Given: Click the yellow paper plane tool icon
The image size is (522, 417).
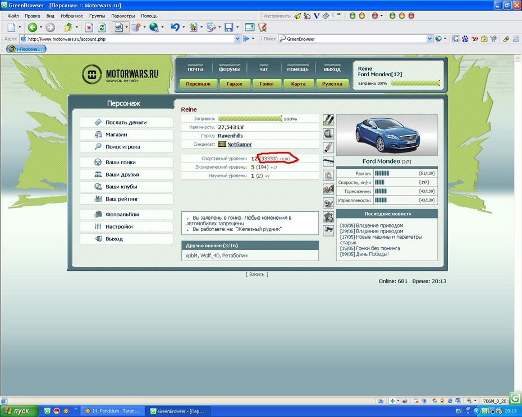Looking at the screenshot, I should (297, 16).
